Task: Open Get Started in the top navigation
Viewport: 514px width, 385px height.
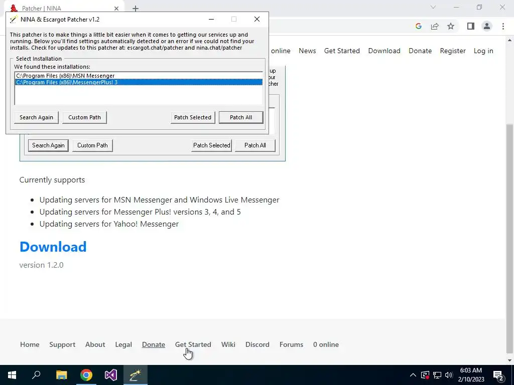Action: point(342,51)
